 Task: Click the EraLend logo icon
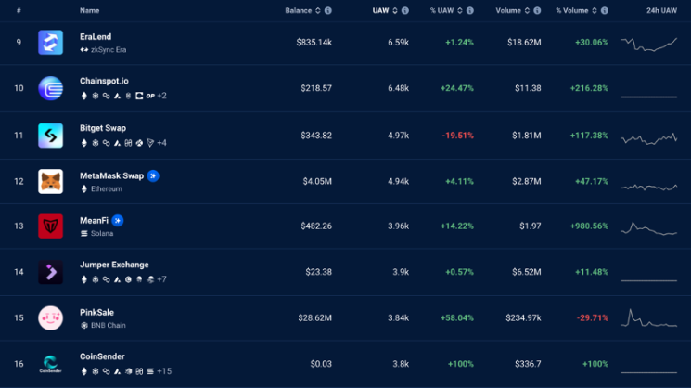pos(50,43)
